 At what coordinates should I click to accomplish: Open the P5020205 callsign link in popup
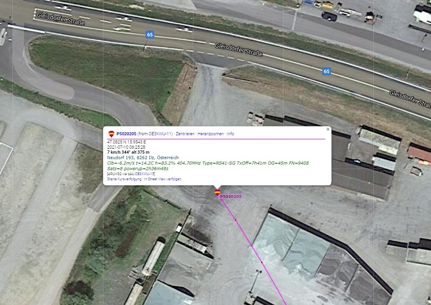point(126,134)
